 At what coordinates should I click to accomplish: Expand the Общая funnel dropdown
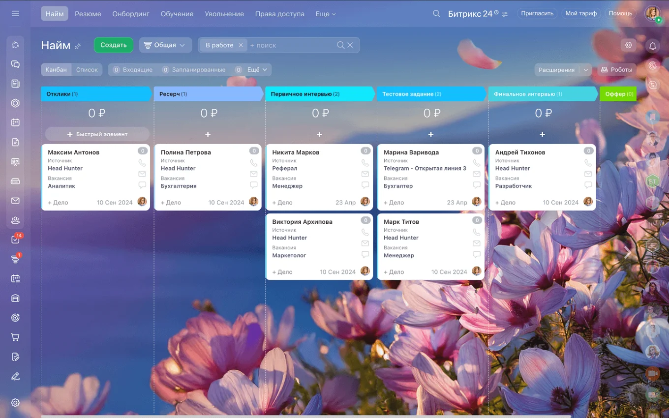(165, 45)
